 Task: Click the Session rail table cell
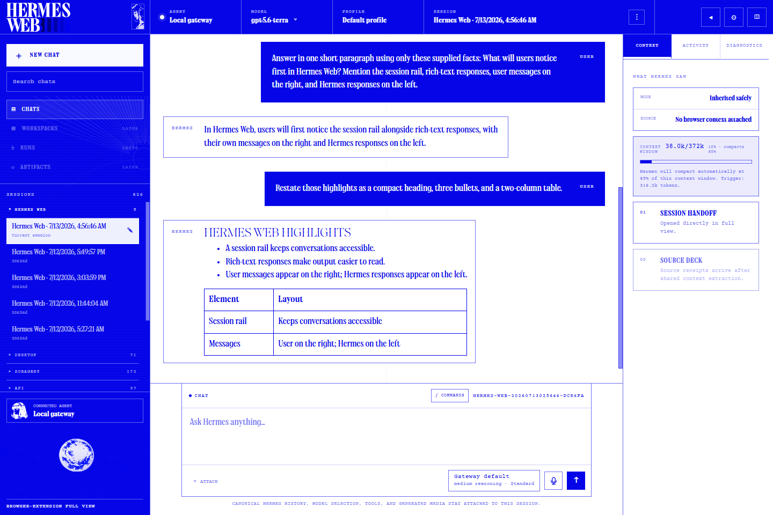coord(239,322)
